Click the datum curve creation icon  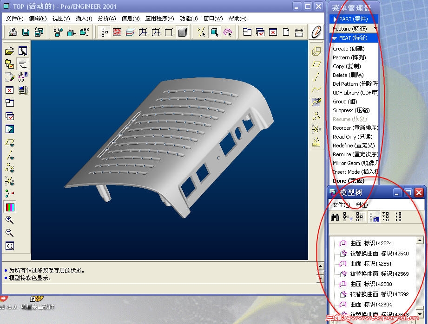coord(316,89)
